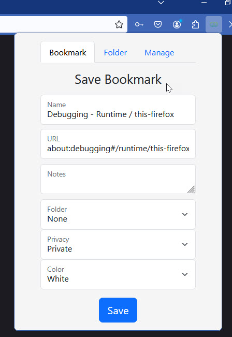
Task: Click the Pocket save icon
Action: [x=158, y=24]
